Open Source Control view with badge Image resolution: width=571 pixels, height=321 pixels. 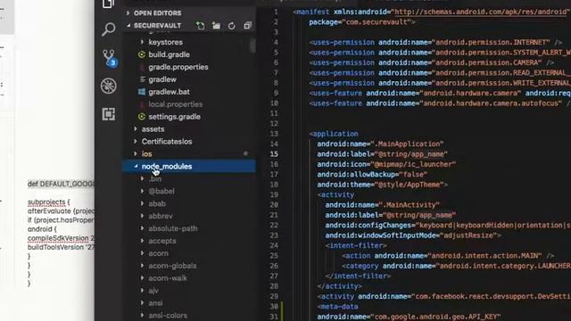click(109, 58)
